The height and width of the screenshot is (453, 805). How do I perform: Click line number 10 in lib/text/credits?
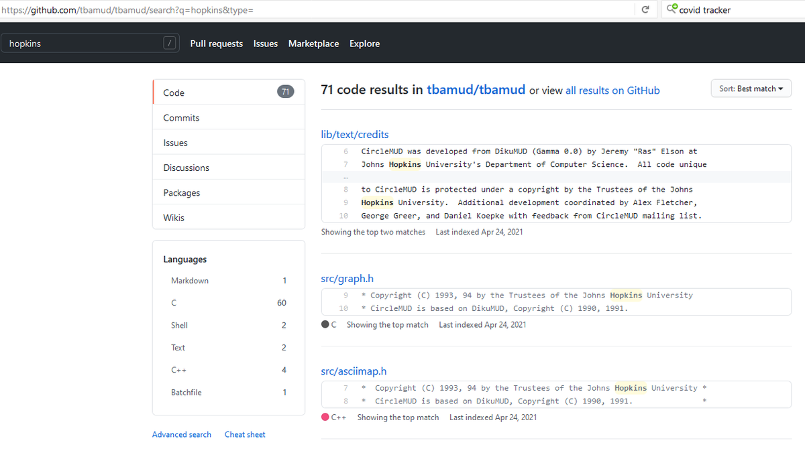click(343, 216)
